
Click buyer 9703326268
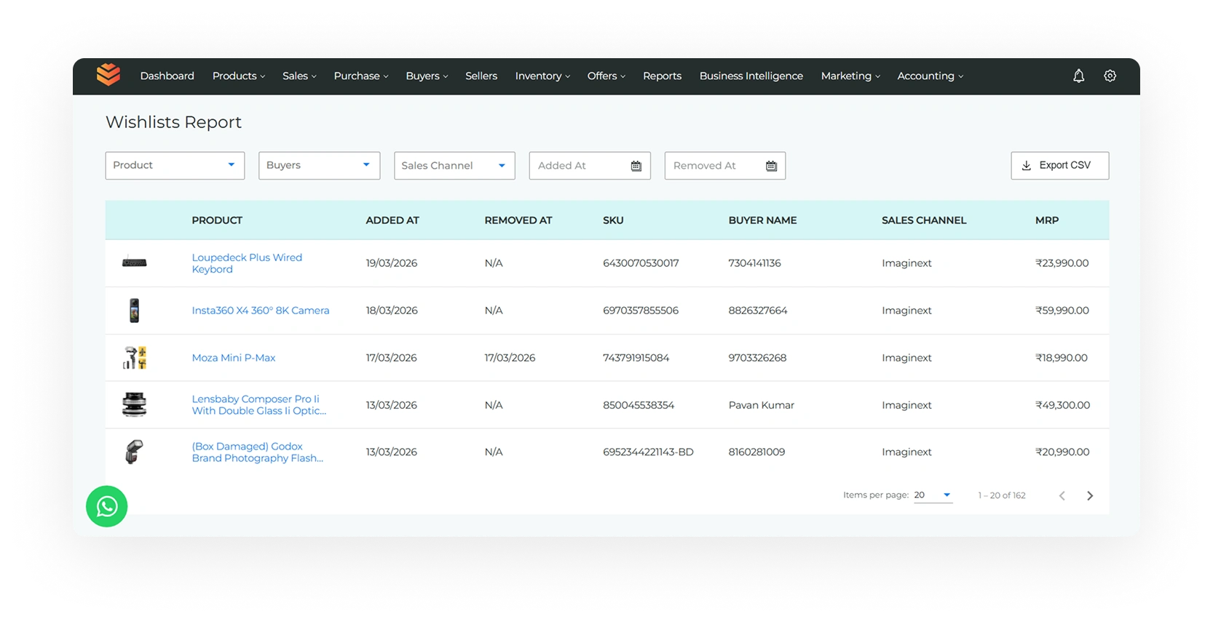point(757,358)
